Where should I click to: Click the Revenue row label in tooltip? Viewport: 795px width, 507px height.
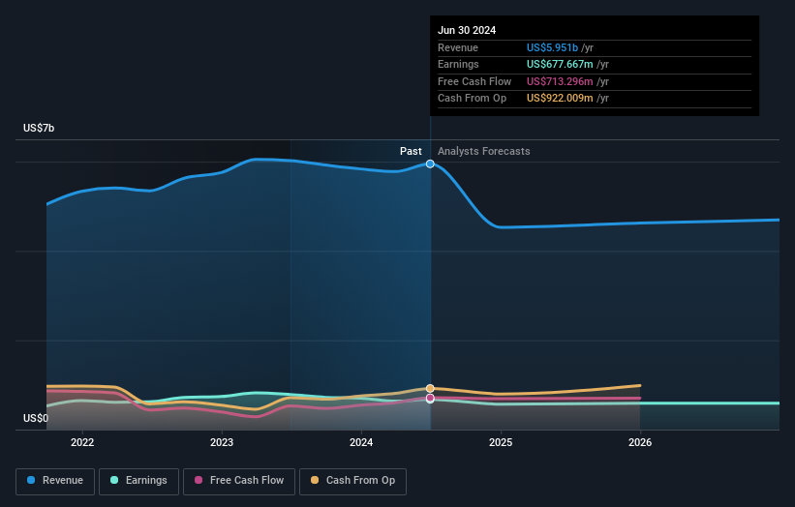(x=458, y=47)
